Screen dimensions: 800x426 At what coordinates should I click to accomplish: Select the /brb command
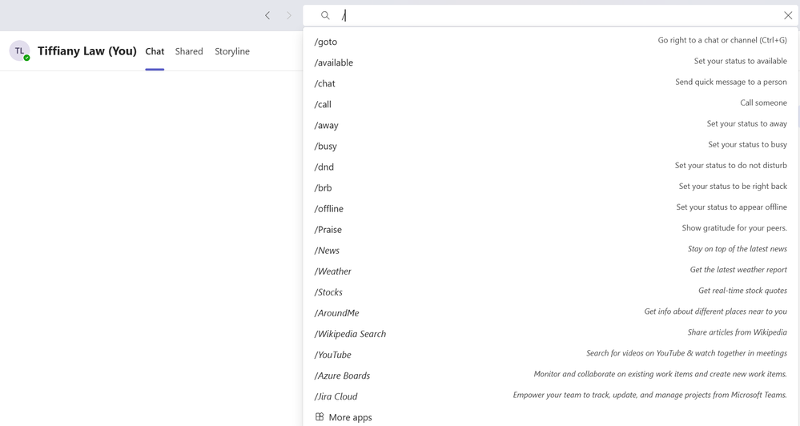pyautogui.click(x=551, y=187)
